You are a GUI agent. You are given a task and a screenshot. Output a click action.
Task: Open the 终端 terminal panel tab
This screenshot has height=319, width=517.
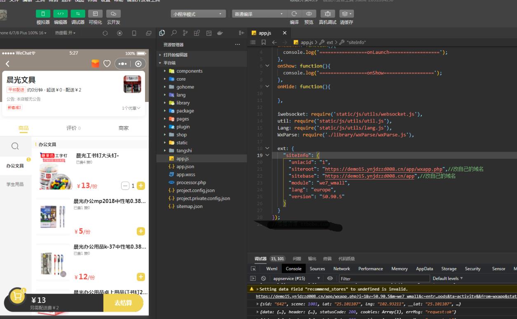click(x=327, y=259)
